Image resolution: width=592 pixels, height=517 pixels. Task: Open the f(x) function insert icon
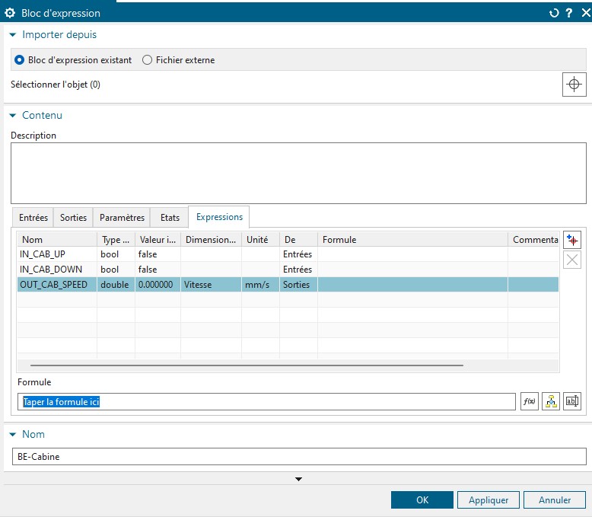(x=530, y=401)
